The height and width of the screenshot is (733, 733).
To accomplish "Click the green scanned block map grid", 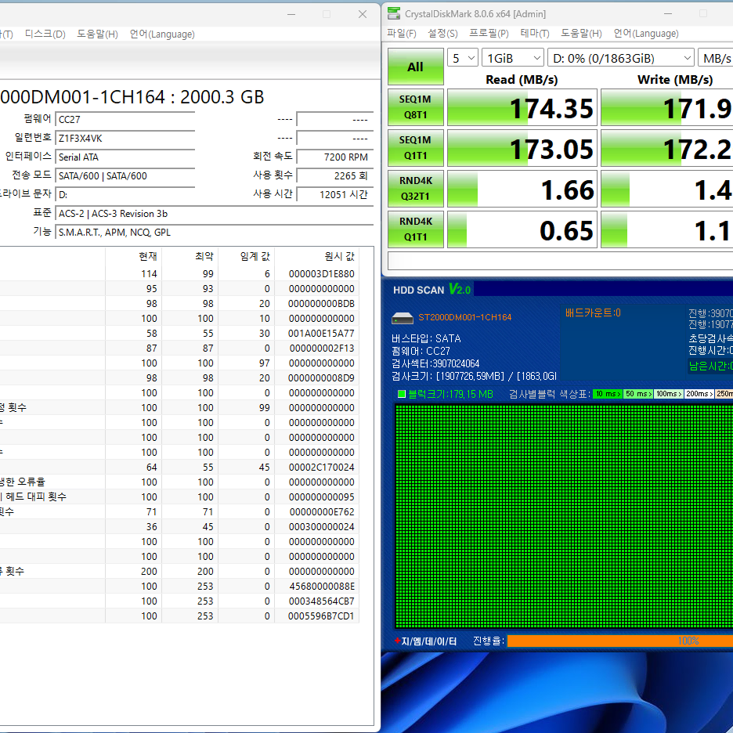I will (x=564, y=516).
